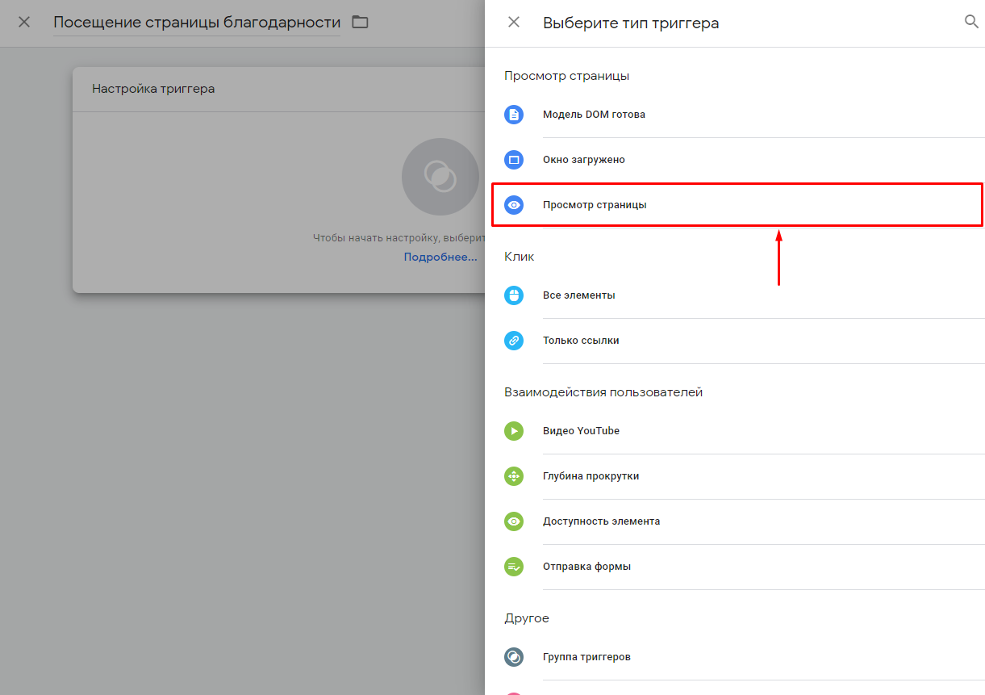Edit the trigger name field
The width and height of the screenshot is (985, 695).
tap(196, 23)
